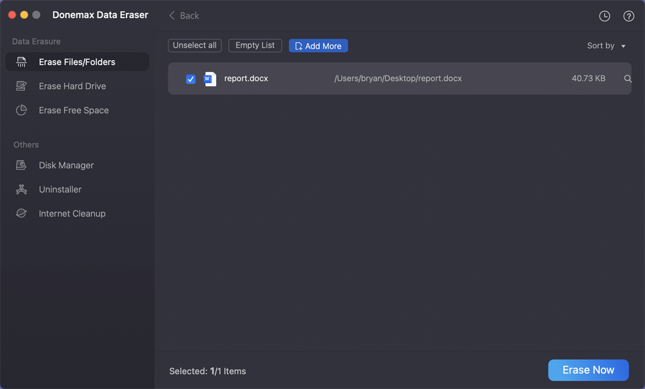Click Empty List to clear files
The height and width of the screenshot is (389, 645).
click(x=255, y=45)
